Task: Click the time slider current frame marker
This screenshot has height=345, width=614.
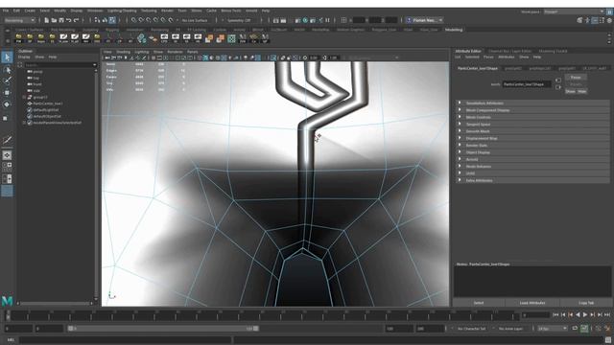Action: coord(8,315)
